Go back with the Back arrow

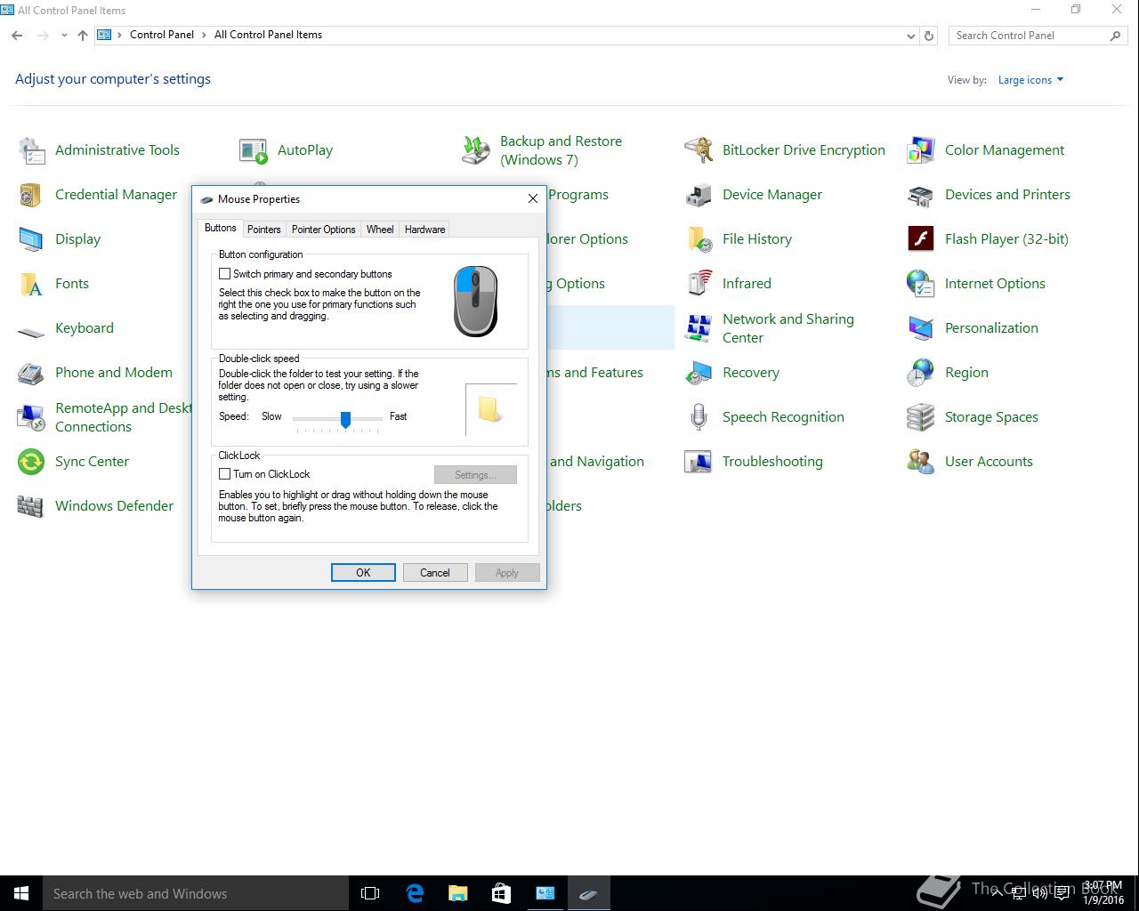17,36
